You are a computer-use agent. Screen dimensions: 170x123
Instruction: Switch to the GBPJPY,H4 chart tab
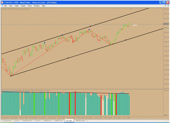tap(59, 121)
